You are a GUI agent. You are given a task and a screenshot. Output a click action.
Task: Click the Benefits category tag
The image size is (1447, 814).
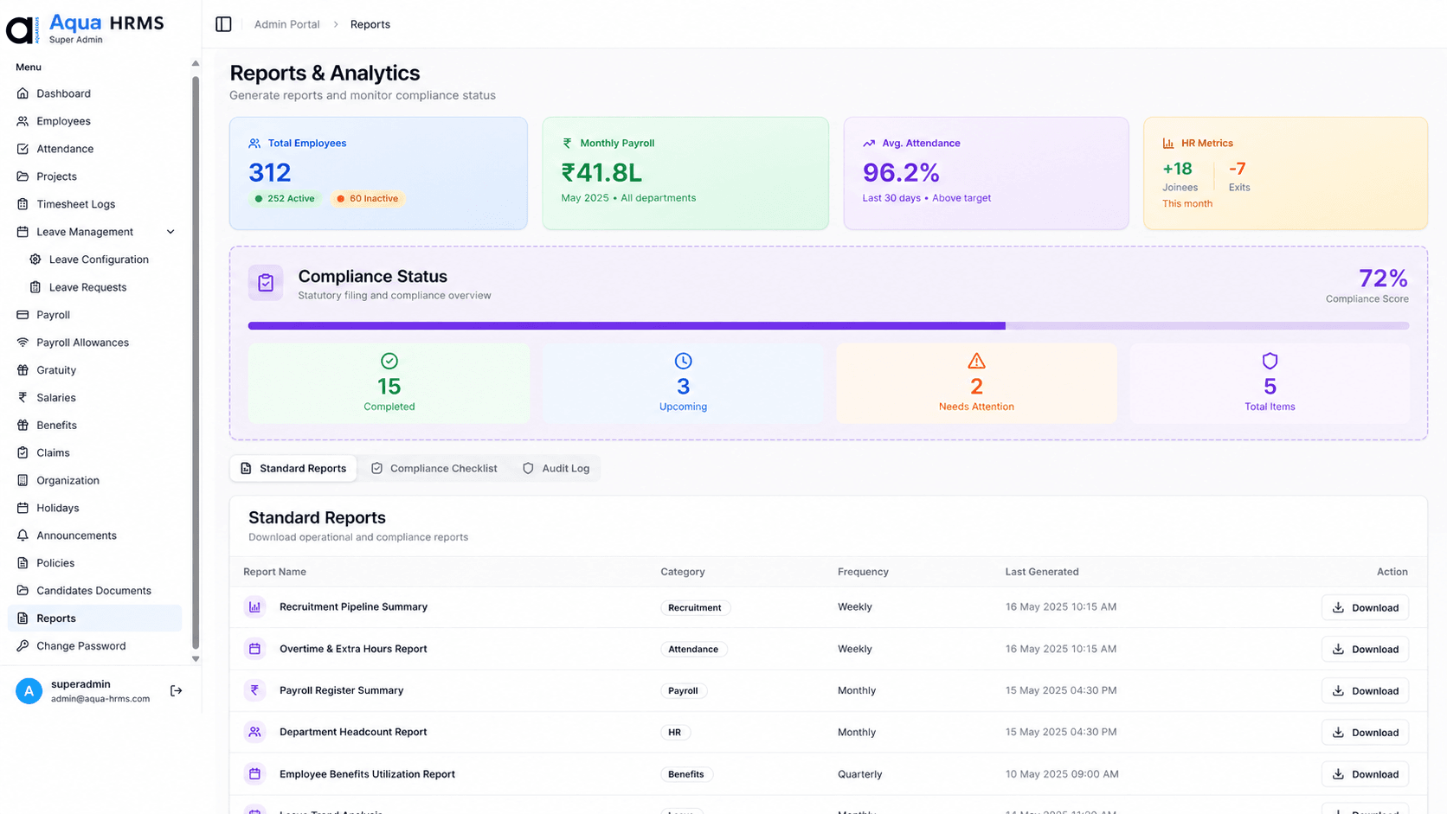[686, 774]
